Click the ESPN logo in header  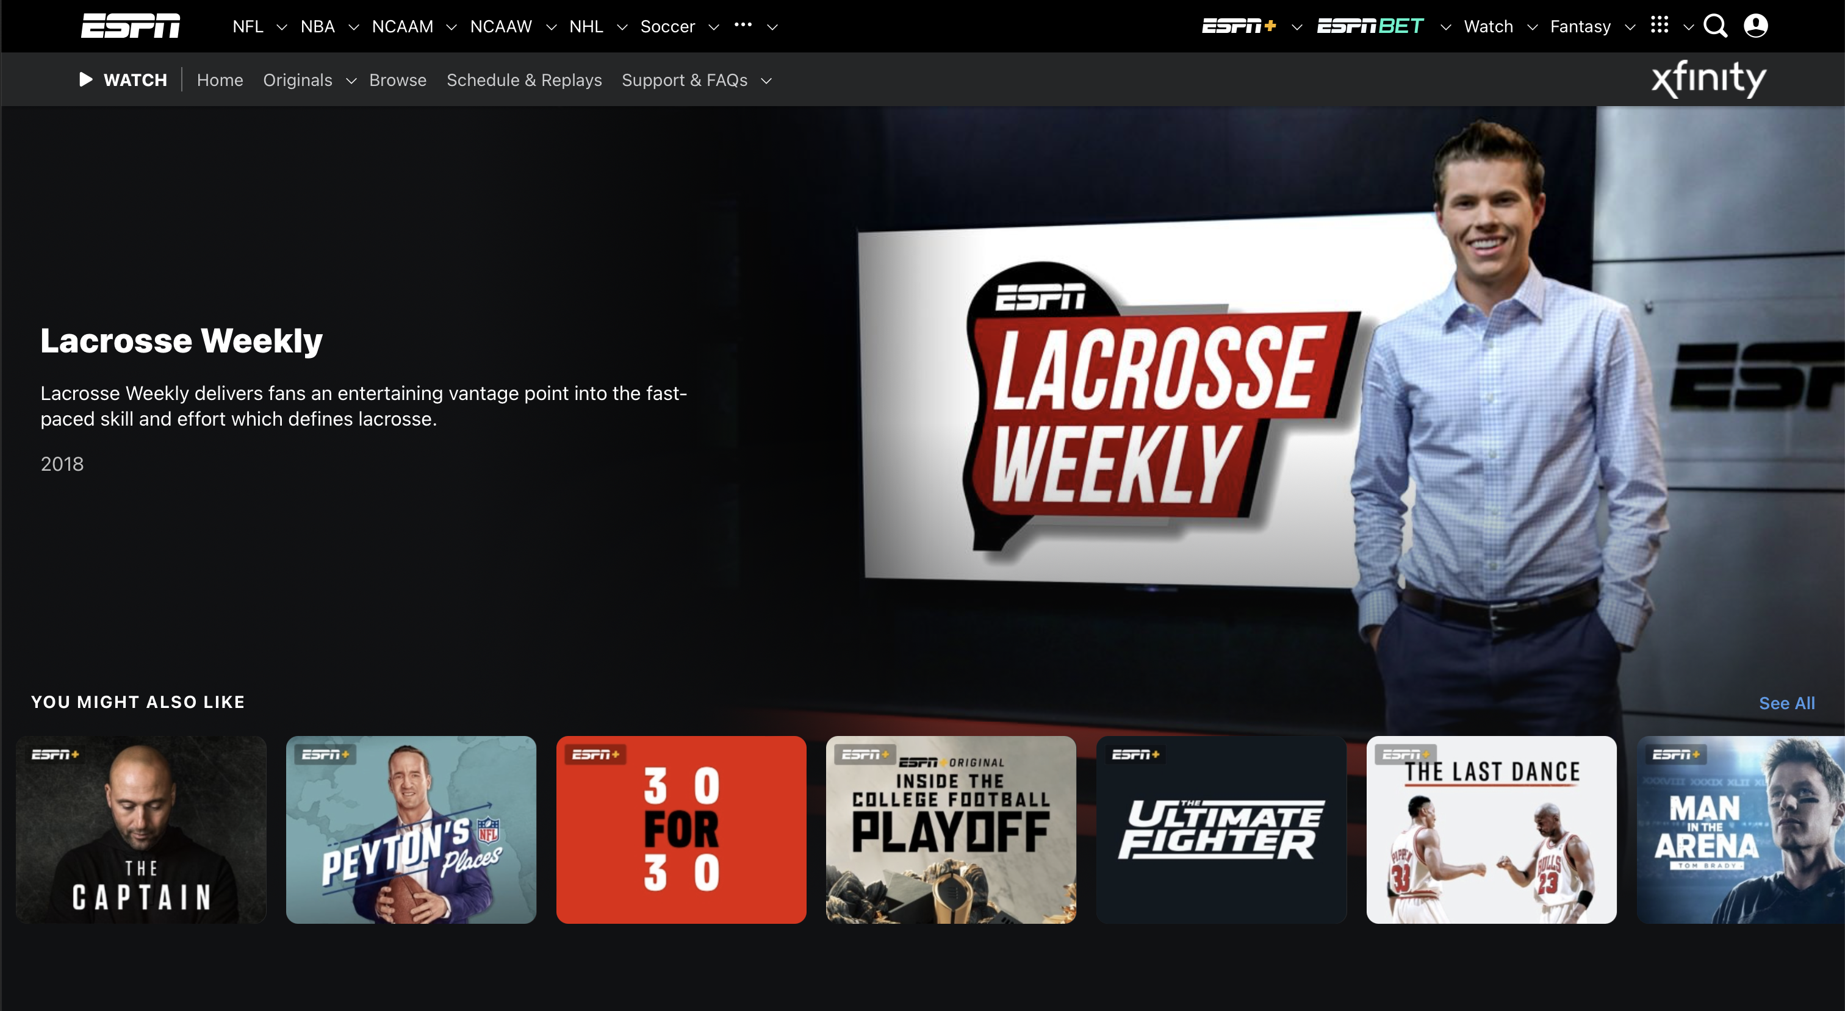pyautogui.click(x=131, y=26)
